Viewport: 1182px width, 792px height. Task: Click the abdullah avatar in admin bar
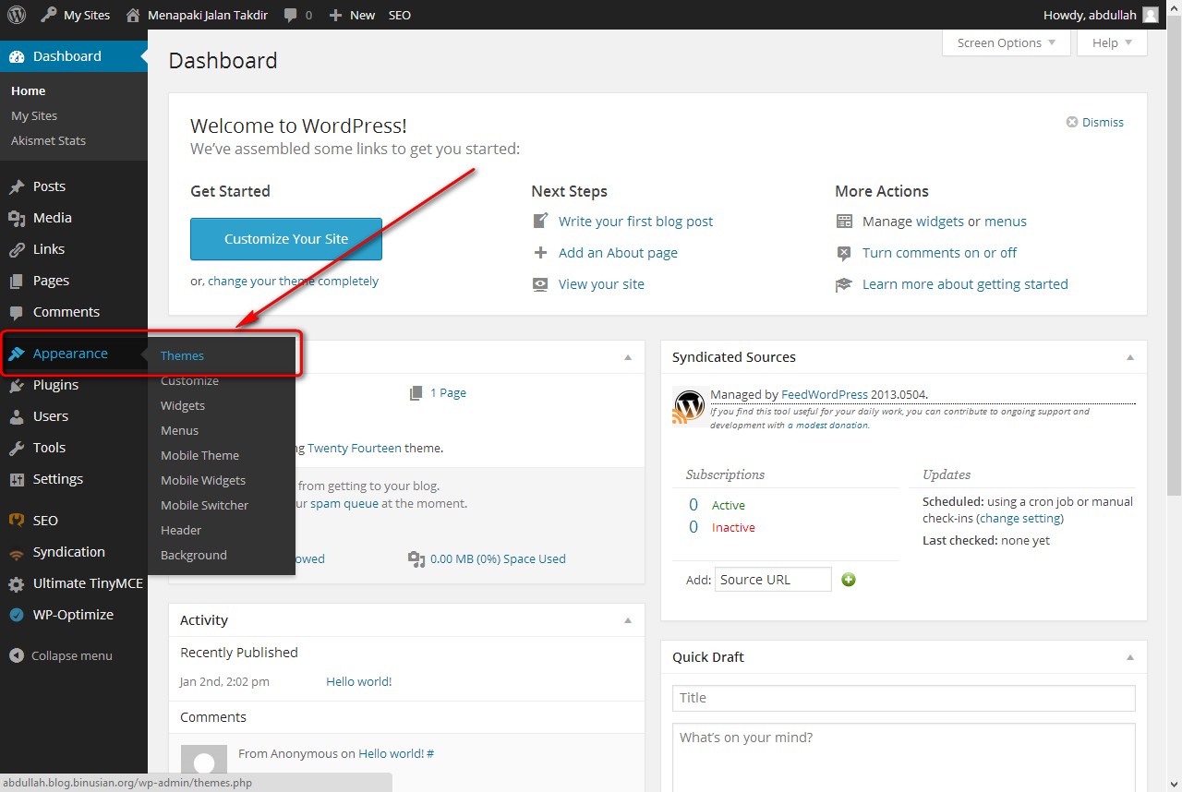pos(1151,15)
